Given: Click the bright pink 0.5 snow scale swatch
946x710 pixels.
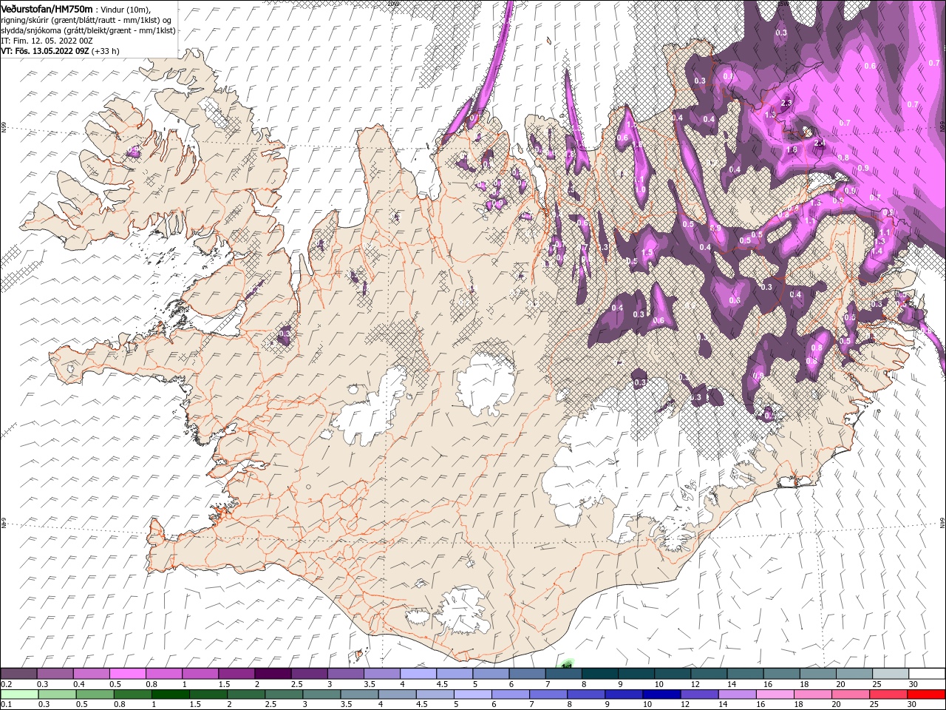Looking at the screenshot, I should 127,674.
